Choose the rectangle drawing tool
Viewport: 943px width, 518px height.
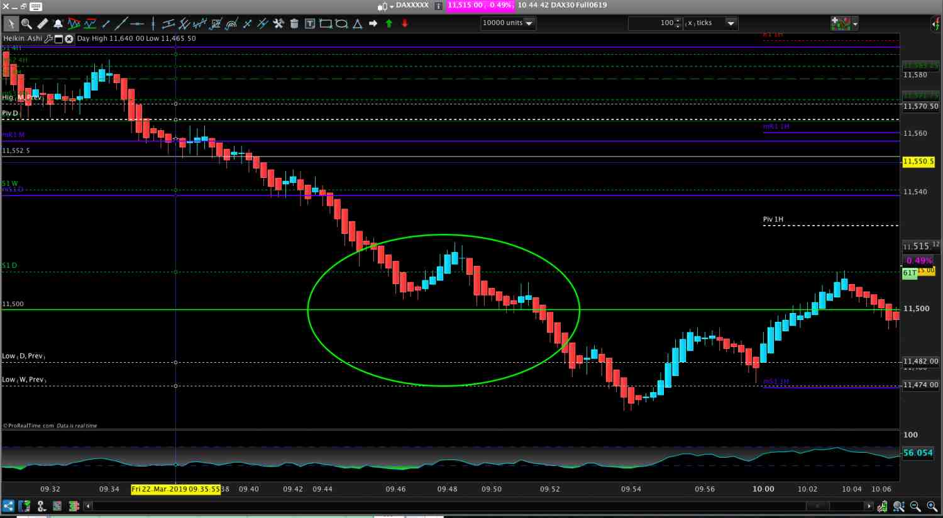tap(326, 24)
